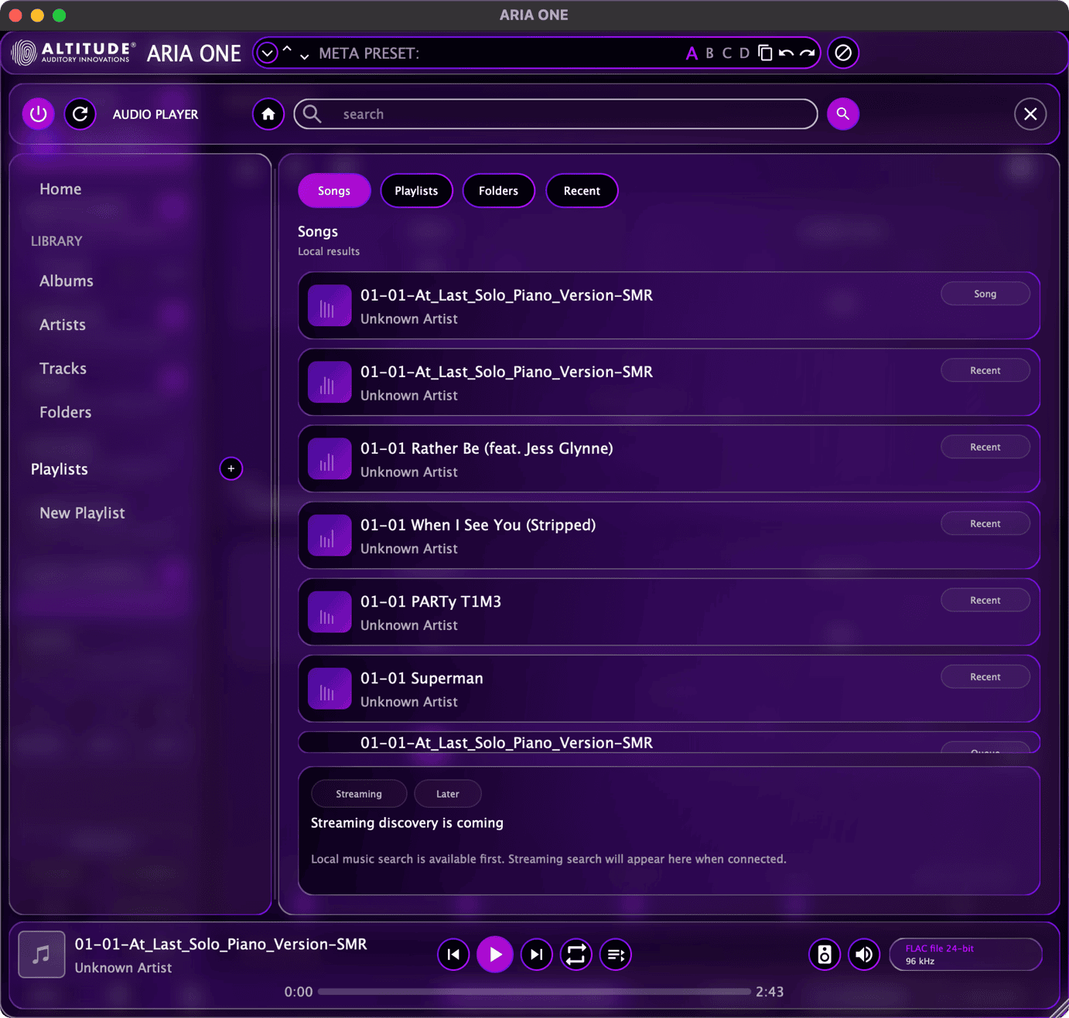Activate preset slot C
This screenshot has width=1069, height=1018.
point(726,53)
